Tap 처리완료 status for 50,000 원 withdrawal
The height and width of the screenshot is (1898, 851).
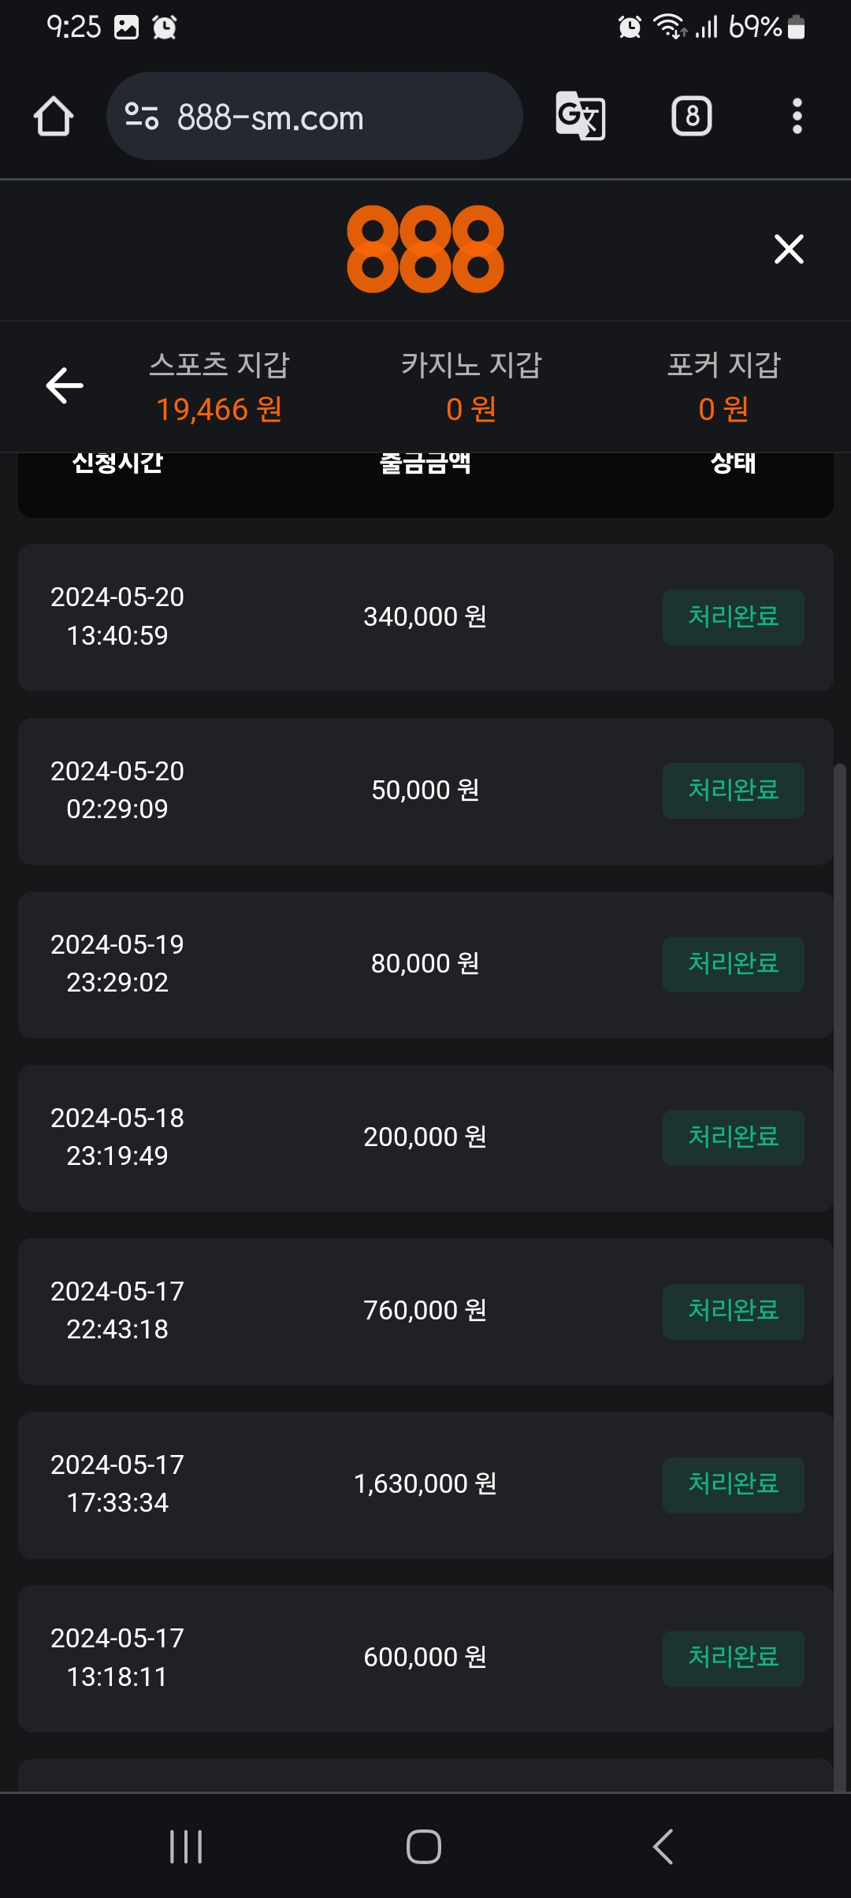733,791
